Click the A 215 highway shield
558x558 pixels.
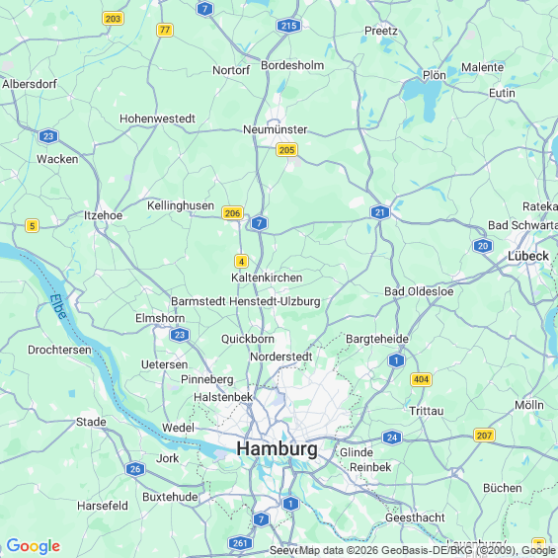click(288, 26)
